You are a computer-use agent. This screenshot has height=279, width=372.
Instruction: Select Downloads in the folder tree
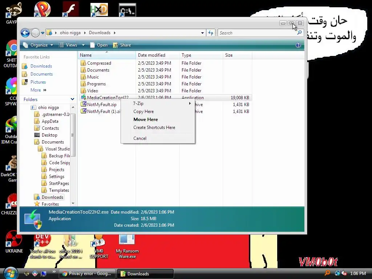click(52, 197)
